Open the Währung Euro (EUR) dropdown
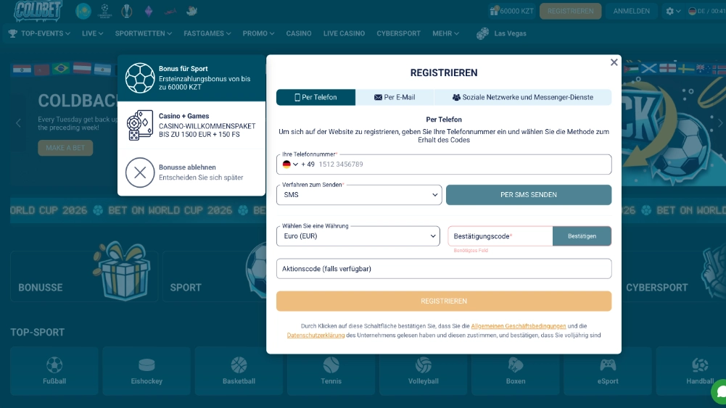This screenshot has width=726, height=408. 358,236
